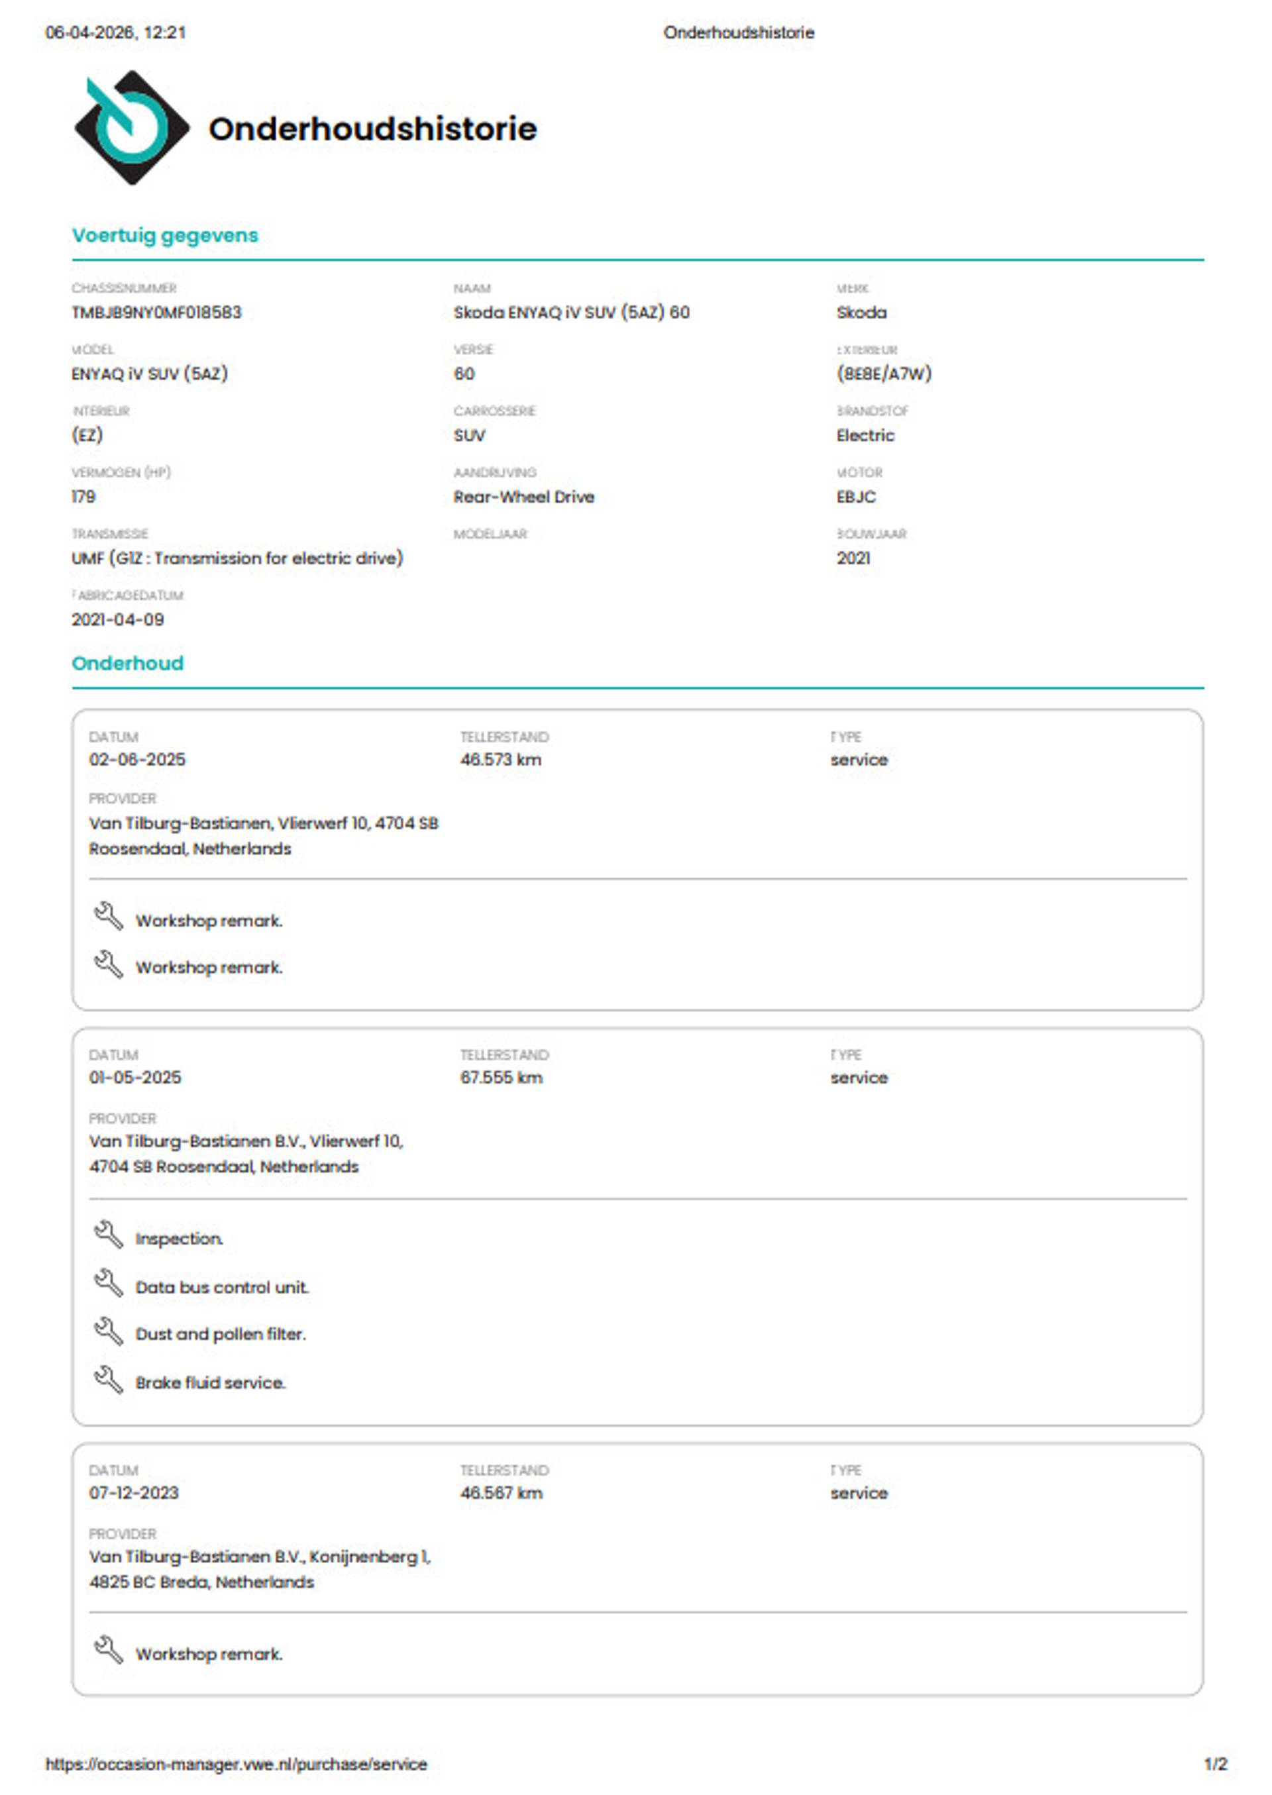Click the page number 1/2 indicator
The image size is (1272, 1795).
click(x=1215, y=1764)
